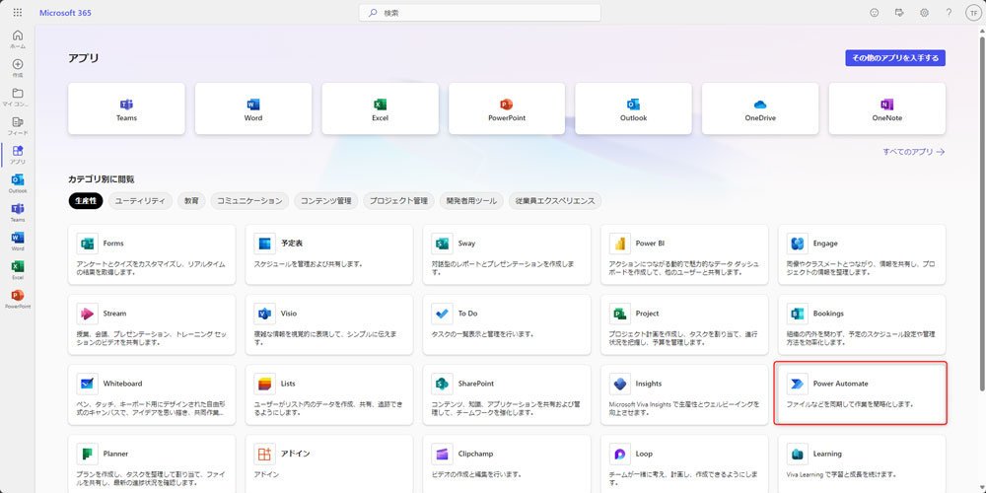This screenshot has height=493, width=986.
Task: Open the TF account avatar
Action: click(973, 13)
